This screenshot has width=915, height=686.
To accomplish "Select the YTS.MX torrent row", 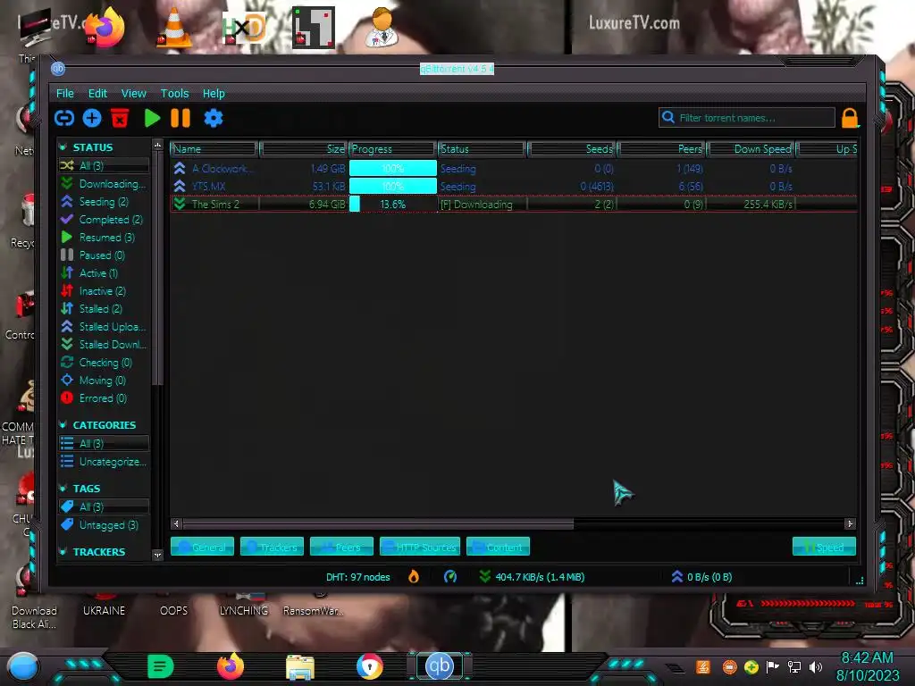I will coord(514,187).
